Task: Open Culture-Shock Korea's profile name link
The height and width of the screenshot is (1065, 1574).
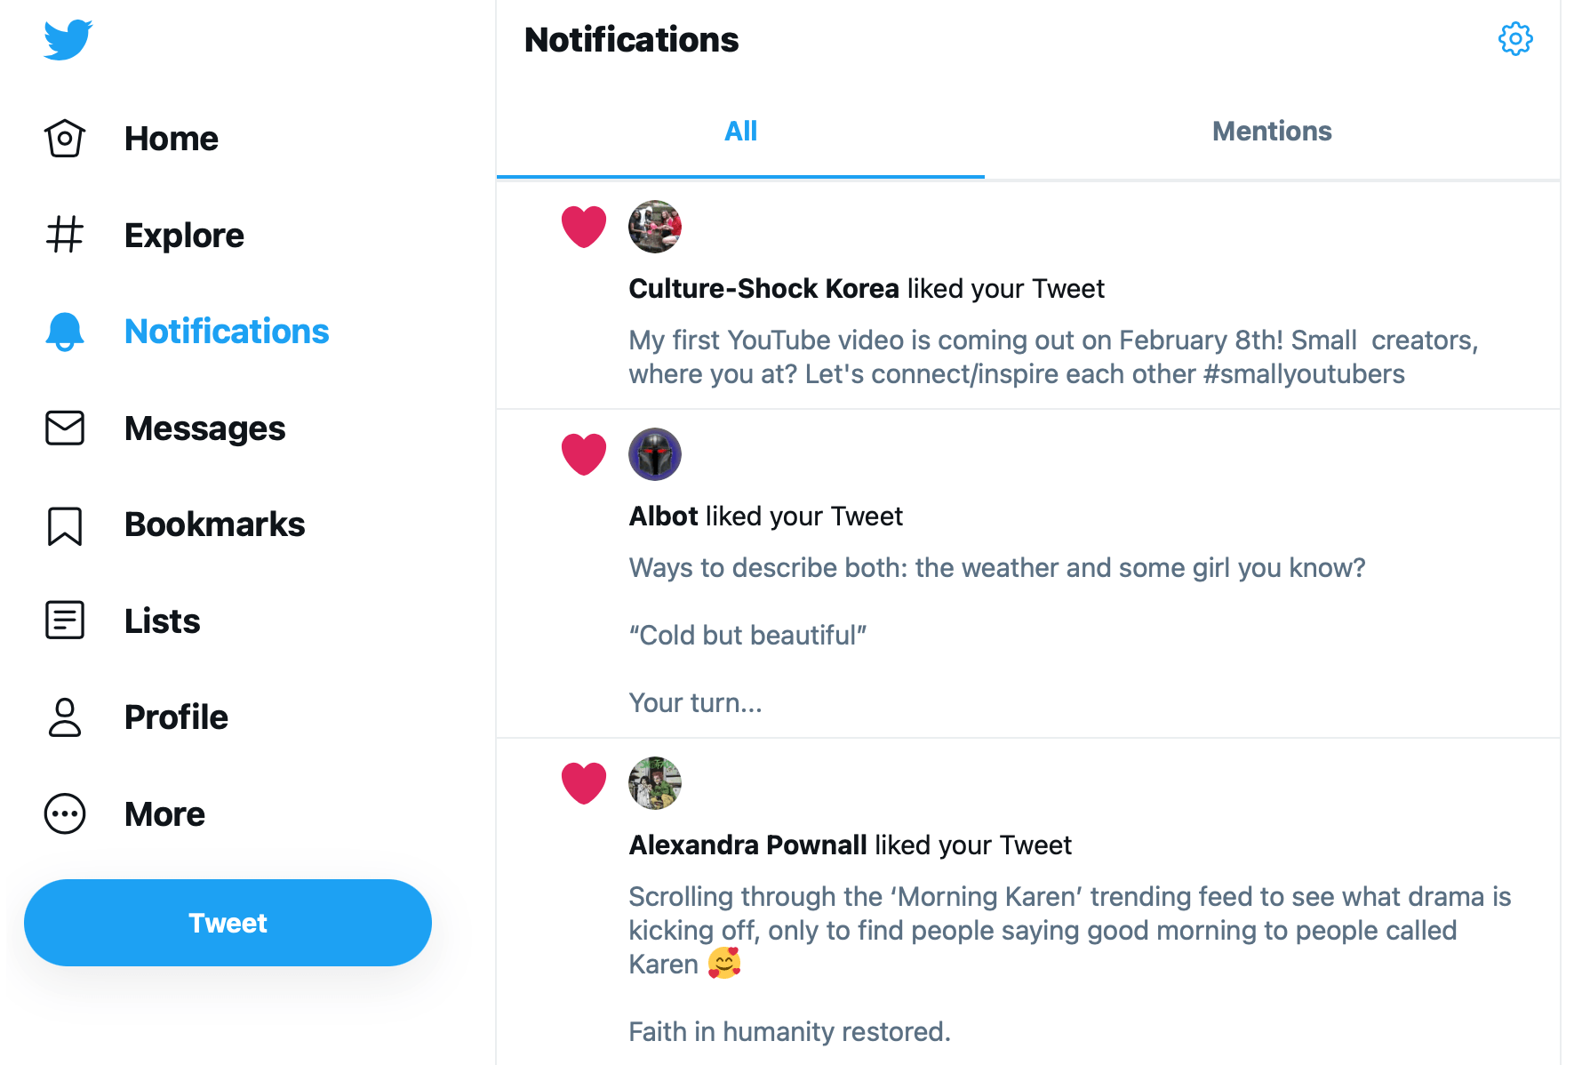Action: click(763, 289)
